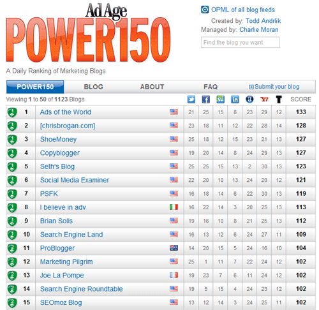The height and width of the screenshot is (310, 319).
Task: Click the Australian flag on ProBlogger row
Action: tap(174, 248)
